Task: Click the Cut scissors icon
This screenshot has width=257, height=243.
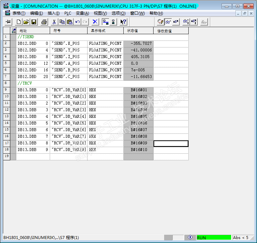Action: pyautogui.click(x=54, y=22)
